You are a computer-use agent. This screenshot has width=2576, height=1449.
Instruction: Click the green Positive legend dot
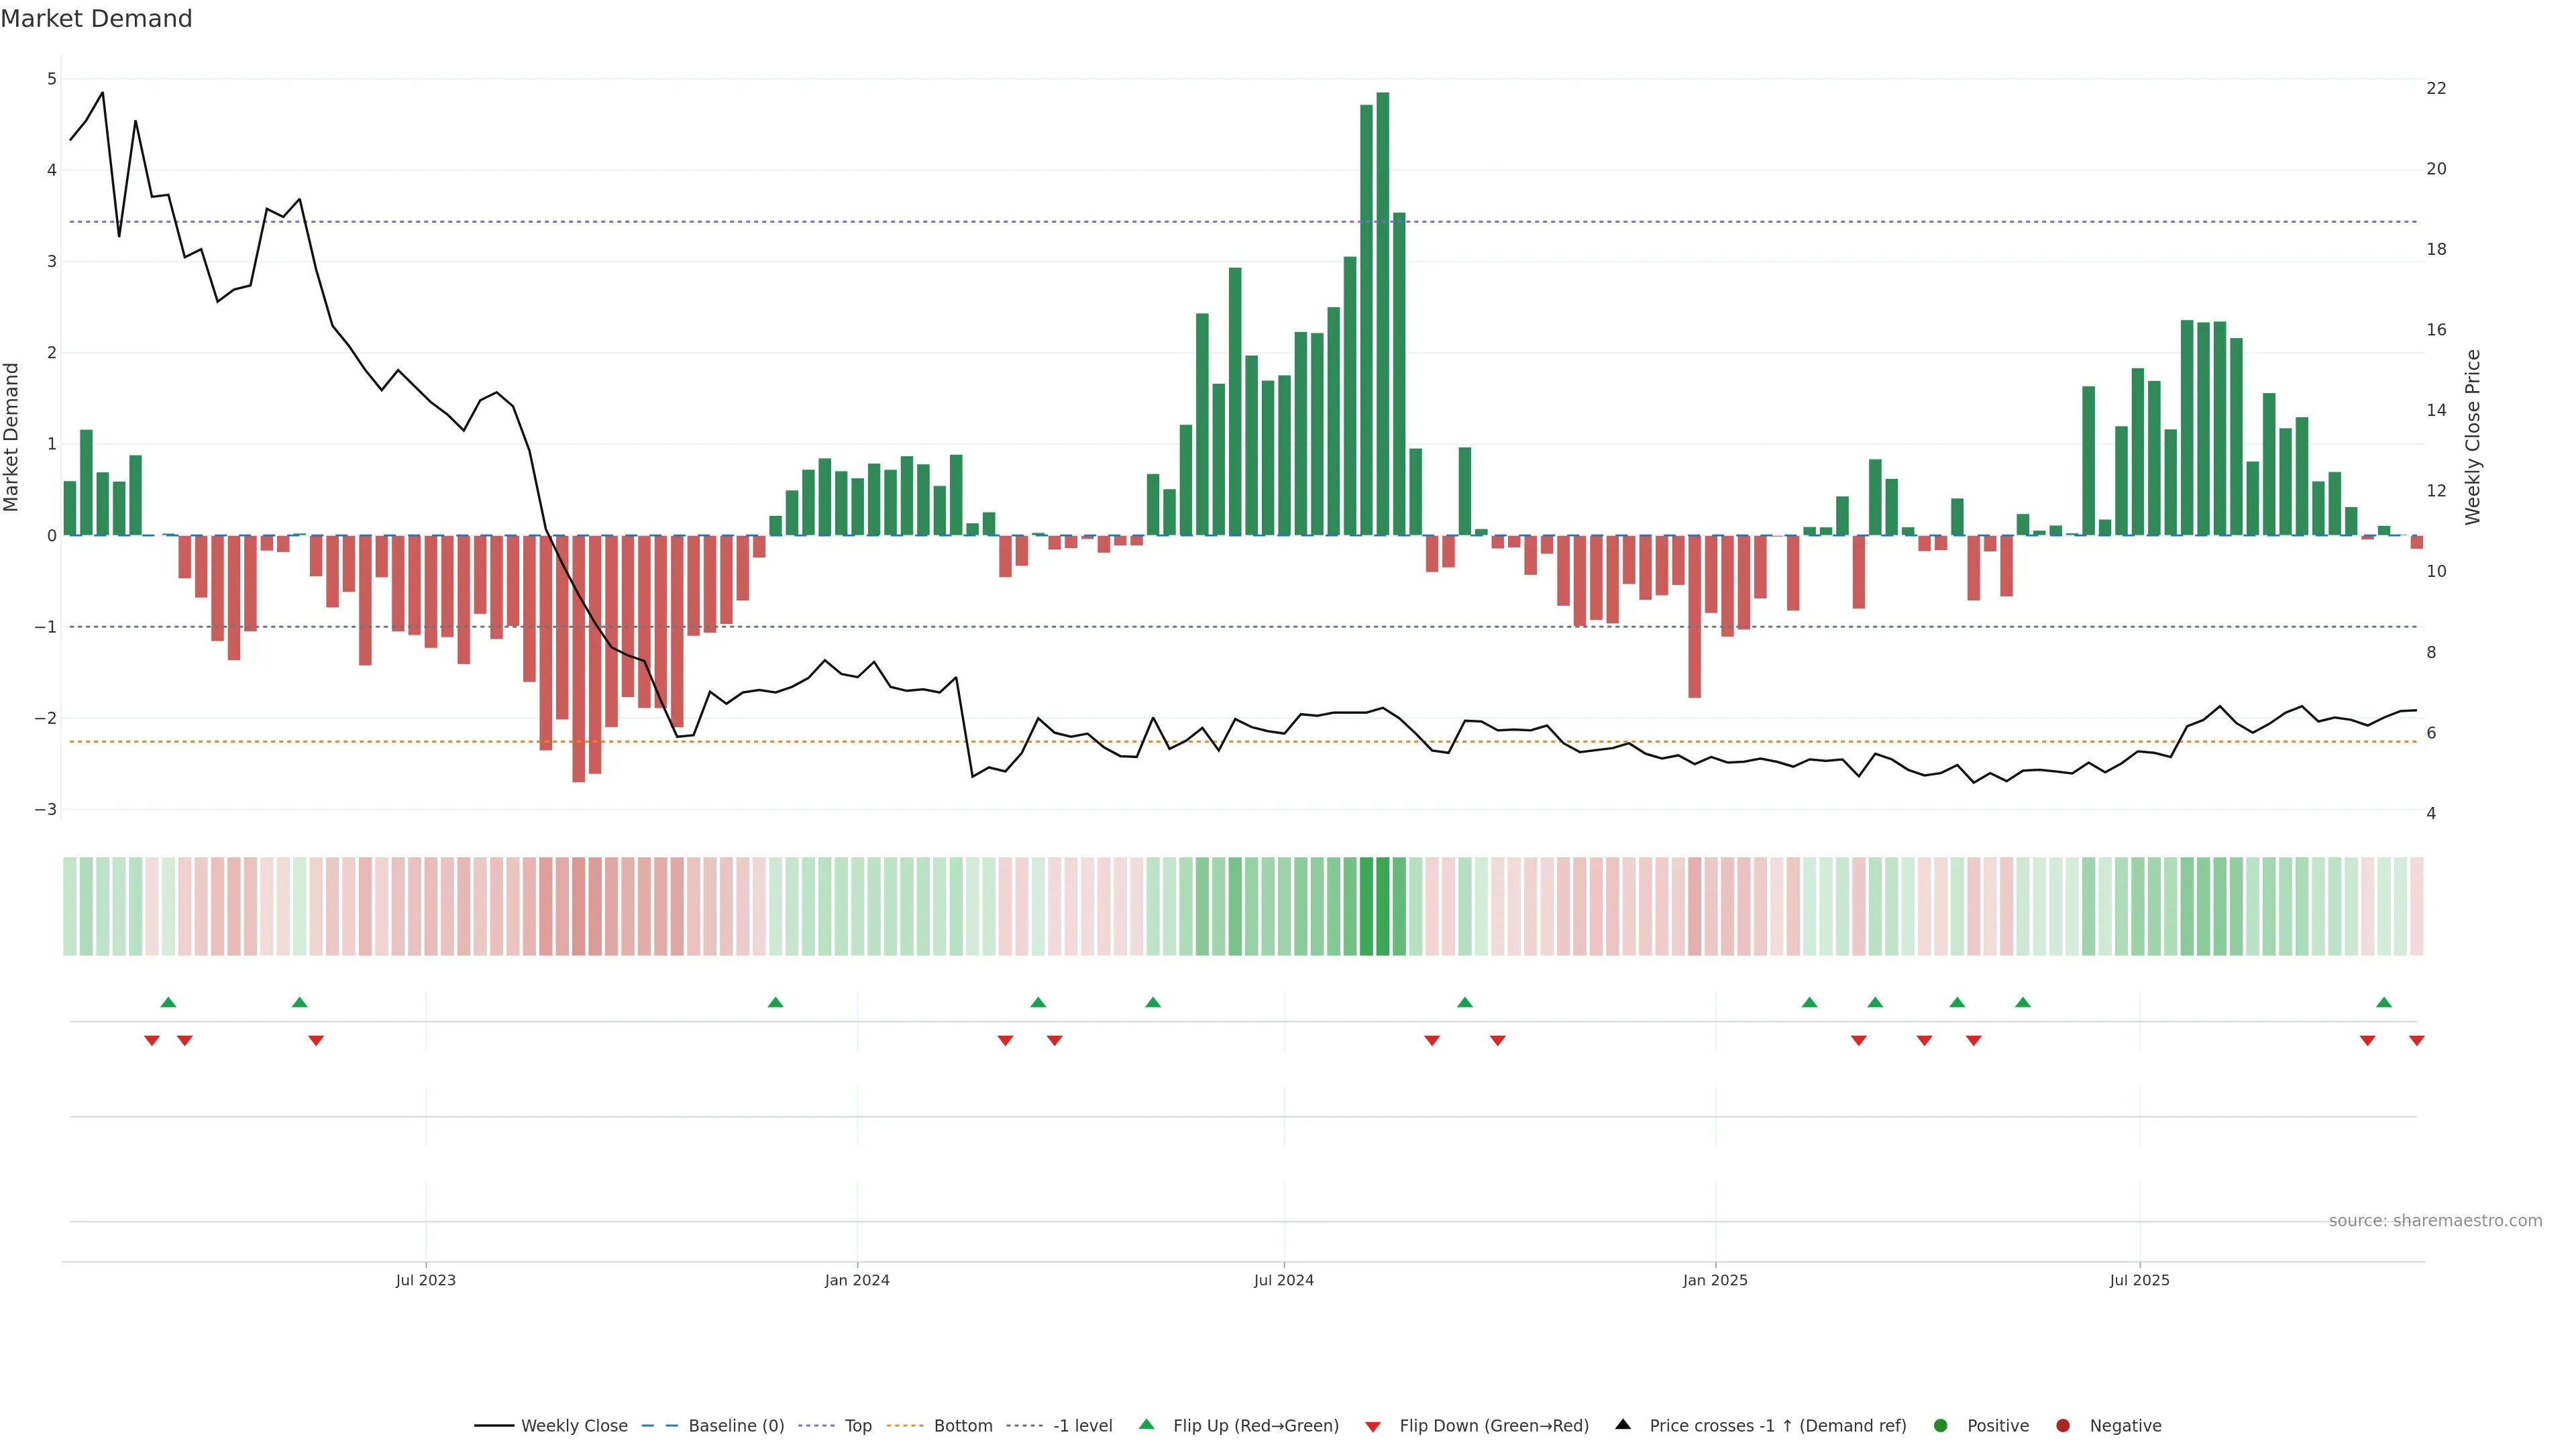tap(1941, 1426)
